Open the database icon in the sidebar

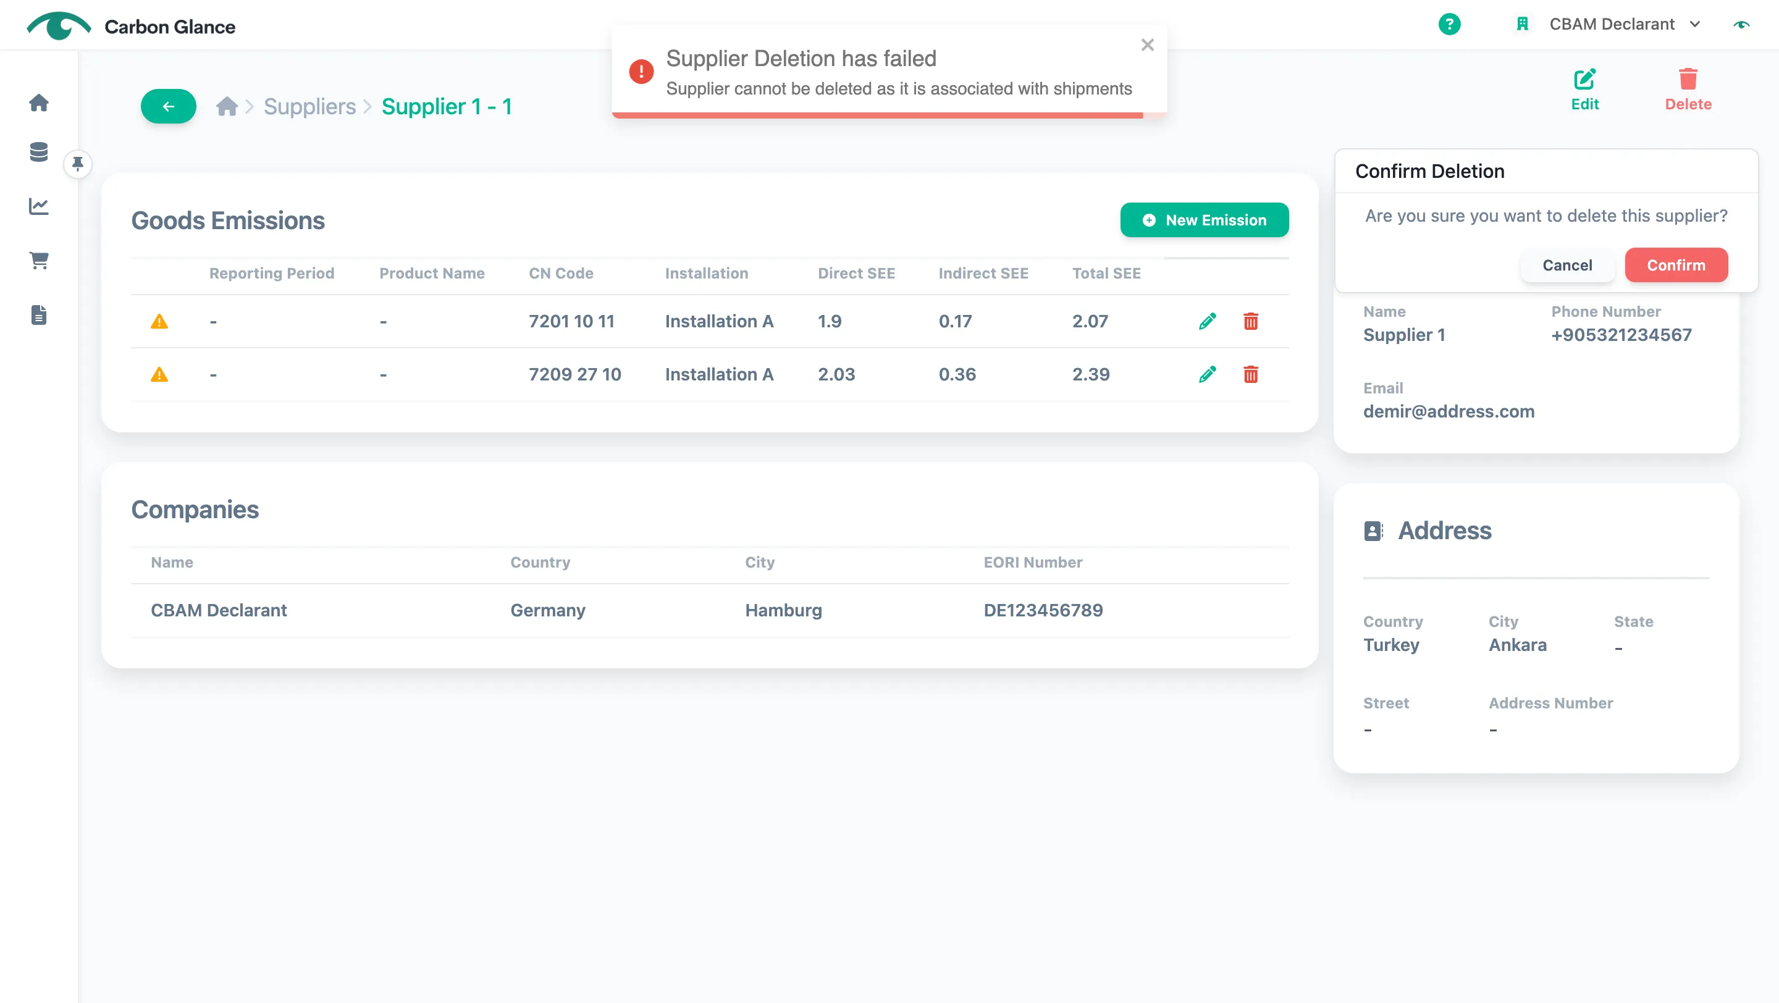point(39,152)
